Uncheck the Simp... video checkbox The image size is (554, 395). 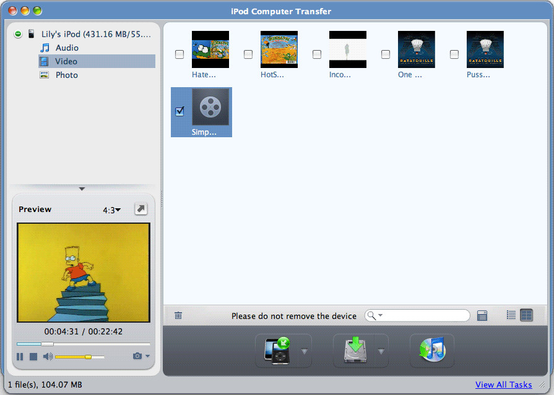pyautogui.click(x=180, y=111)
